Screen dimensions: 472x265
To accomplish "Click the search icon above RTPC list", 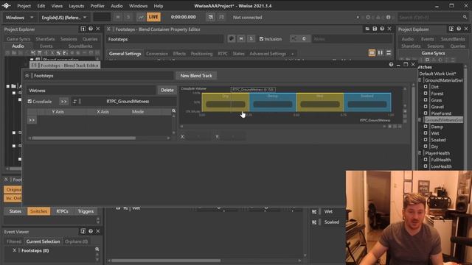I will [x=174, y=111].
